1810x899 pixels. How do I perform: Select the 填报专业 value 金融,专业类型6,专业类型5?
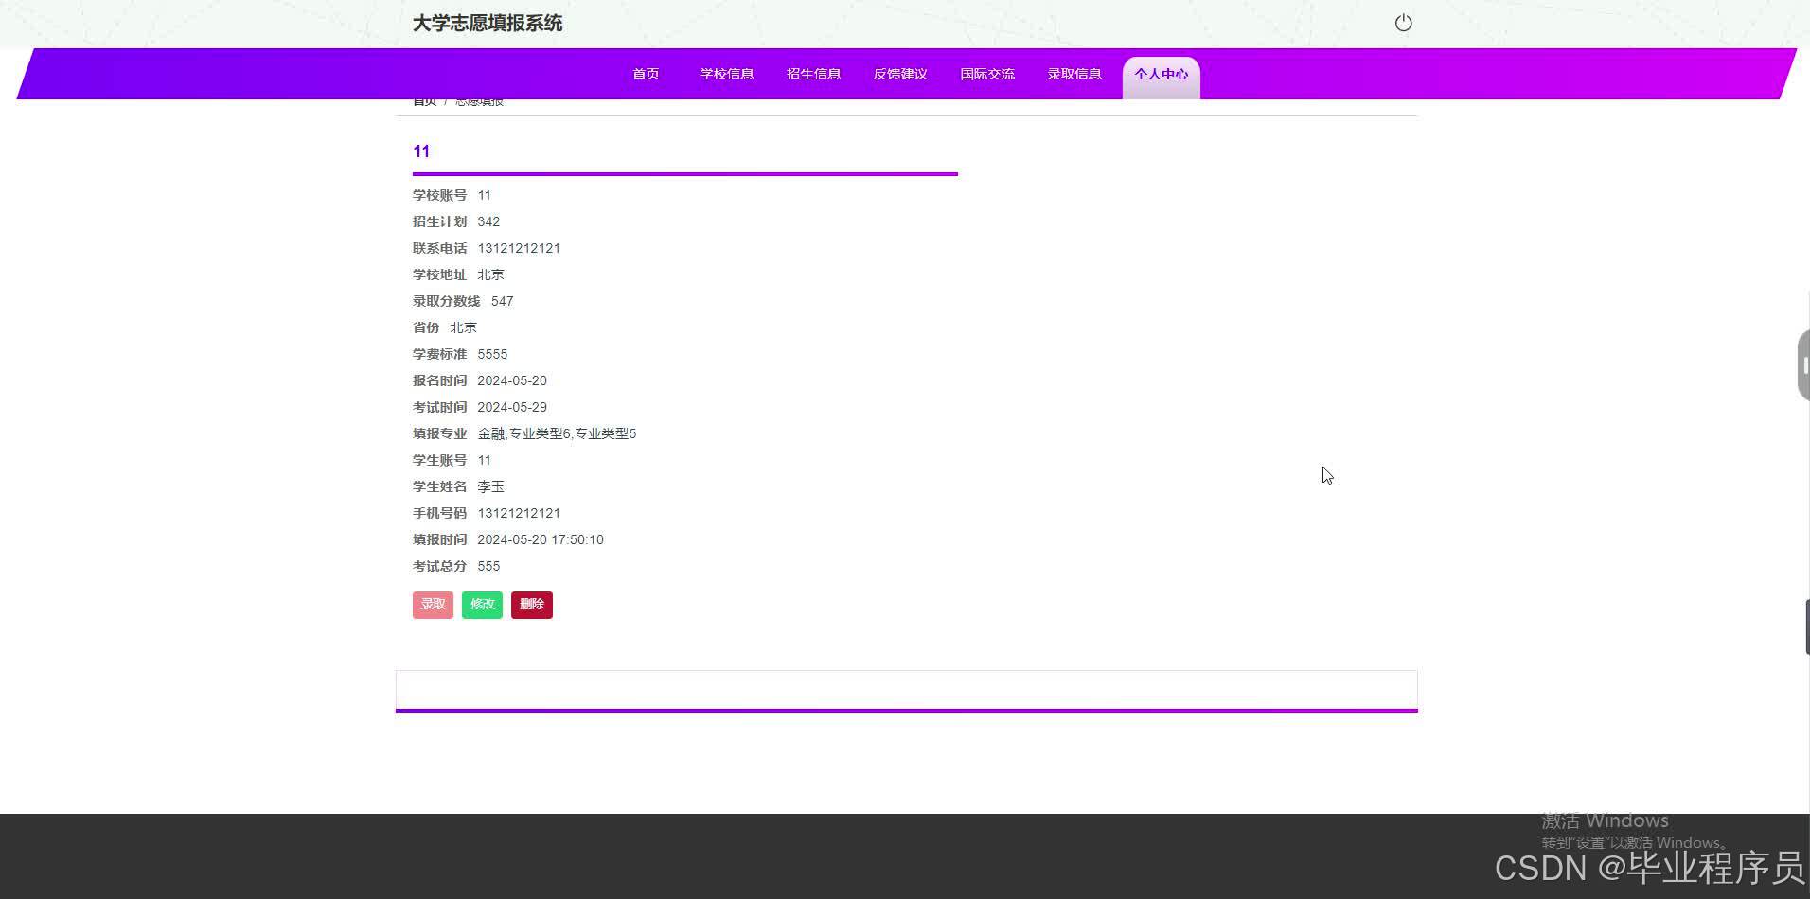tap(557, 433)
